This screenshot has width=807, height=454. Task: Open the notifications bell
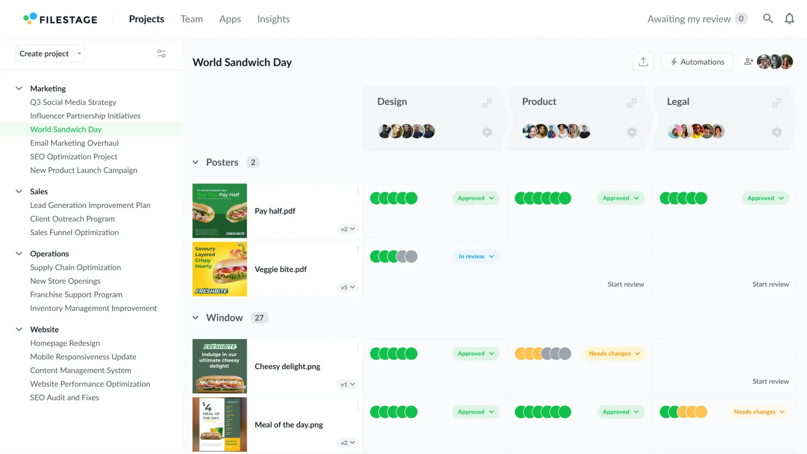click(x=789, y=19)
